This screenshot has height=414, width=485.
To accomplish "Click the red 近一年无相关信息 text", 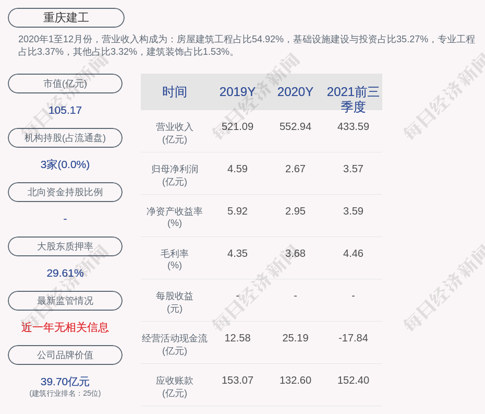I will [65, 327].
